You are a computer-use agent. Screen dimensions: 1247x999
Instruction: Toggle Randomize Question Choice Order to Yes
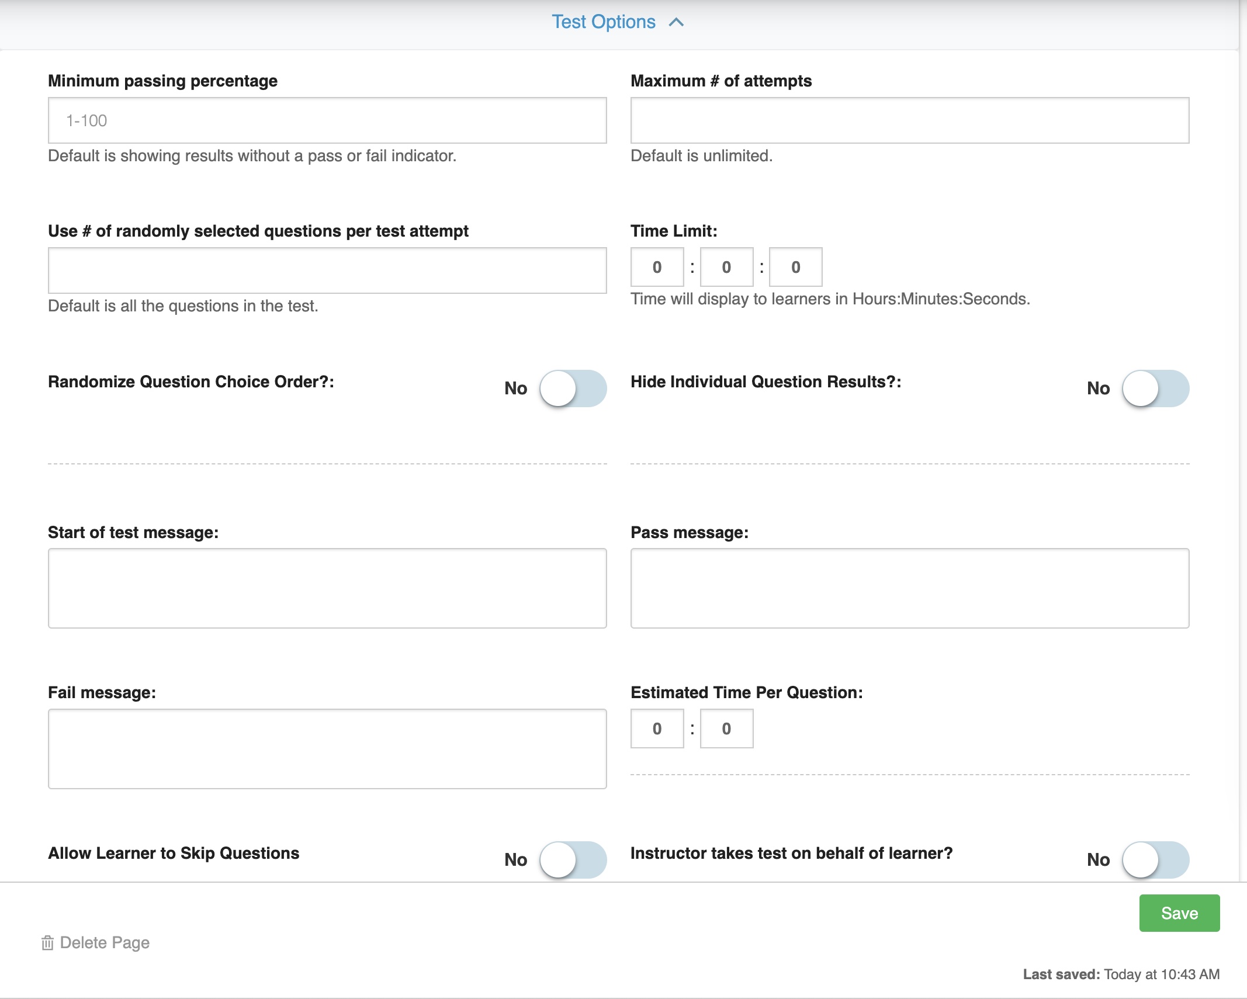tap(571, 388)
